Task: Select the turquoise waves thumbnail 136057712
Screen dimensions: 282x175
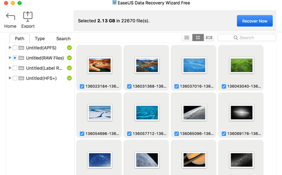Action: point(147,113)
